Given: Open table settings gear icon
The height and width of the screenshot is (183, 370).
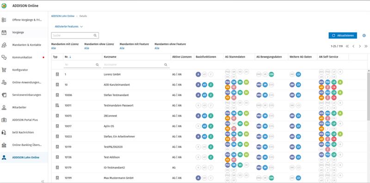Looking at the screenshot, I should tap(364, 36).
